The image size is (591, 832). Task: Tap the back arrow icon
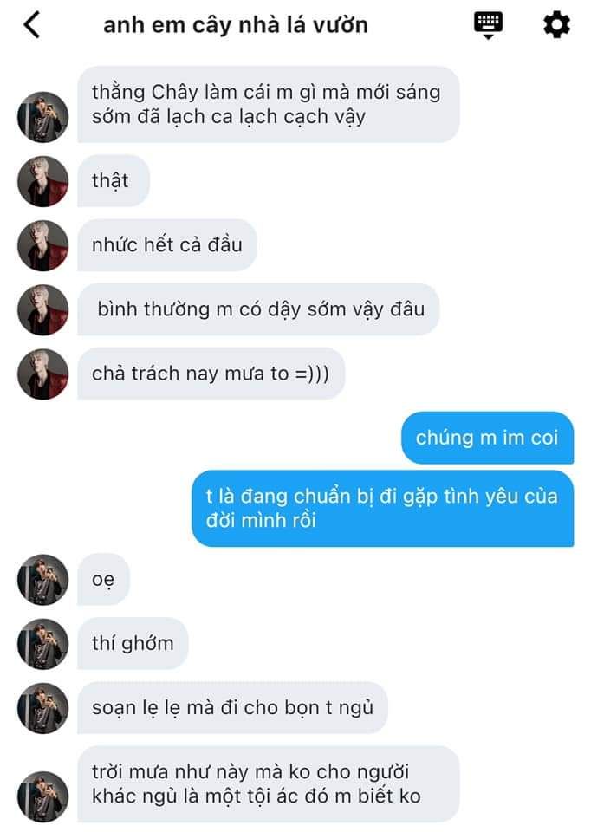(31, 25)
